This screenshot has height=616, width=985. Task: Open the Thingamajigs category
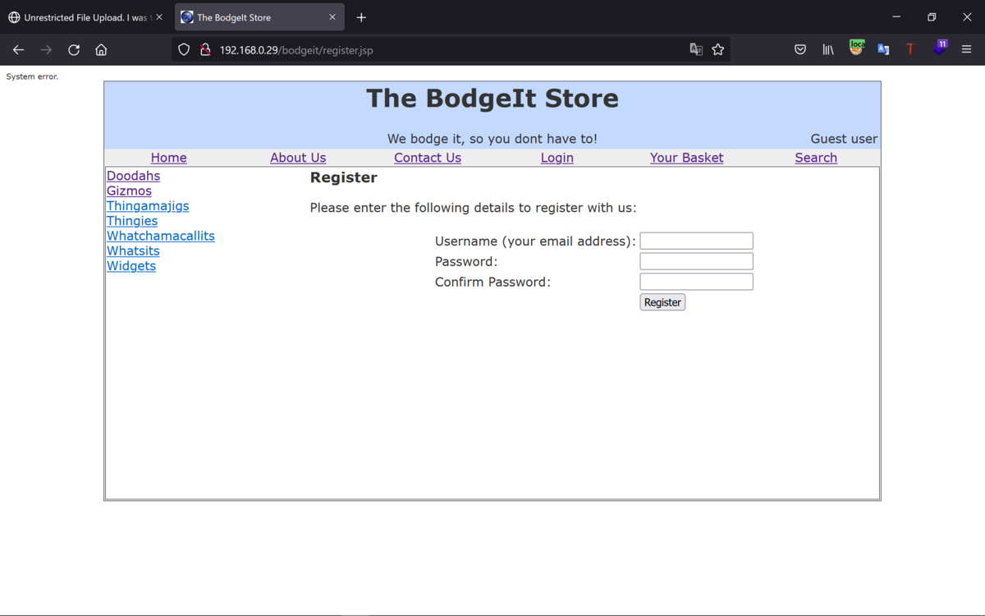coord(148,206)
